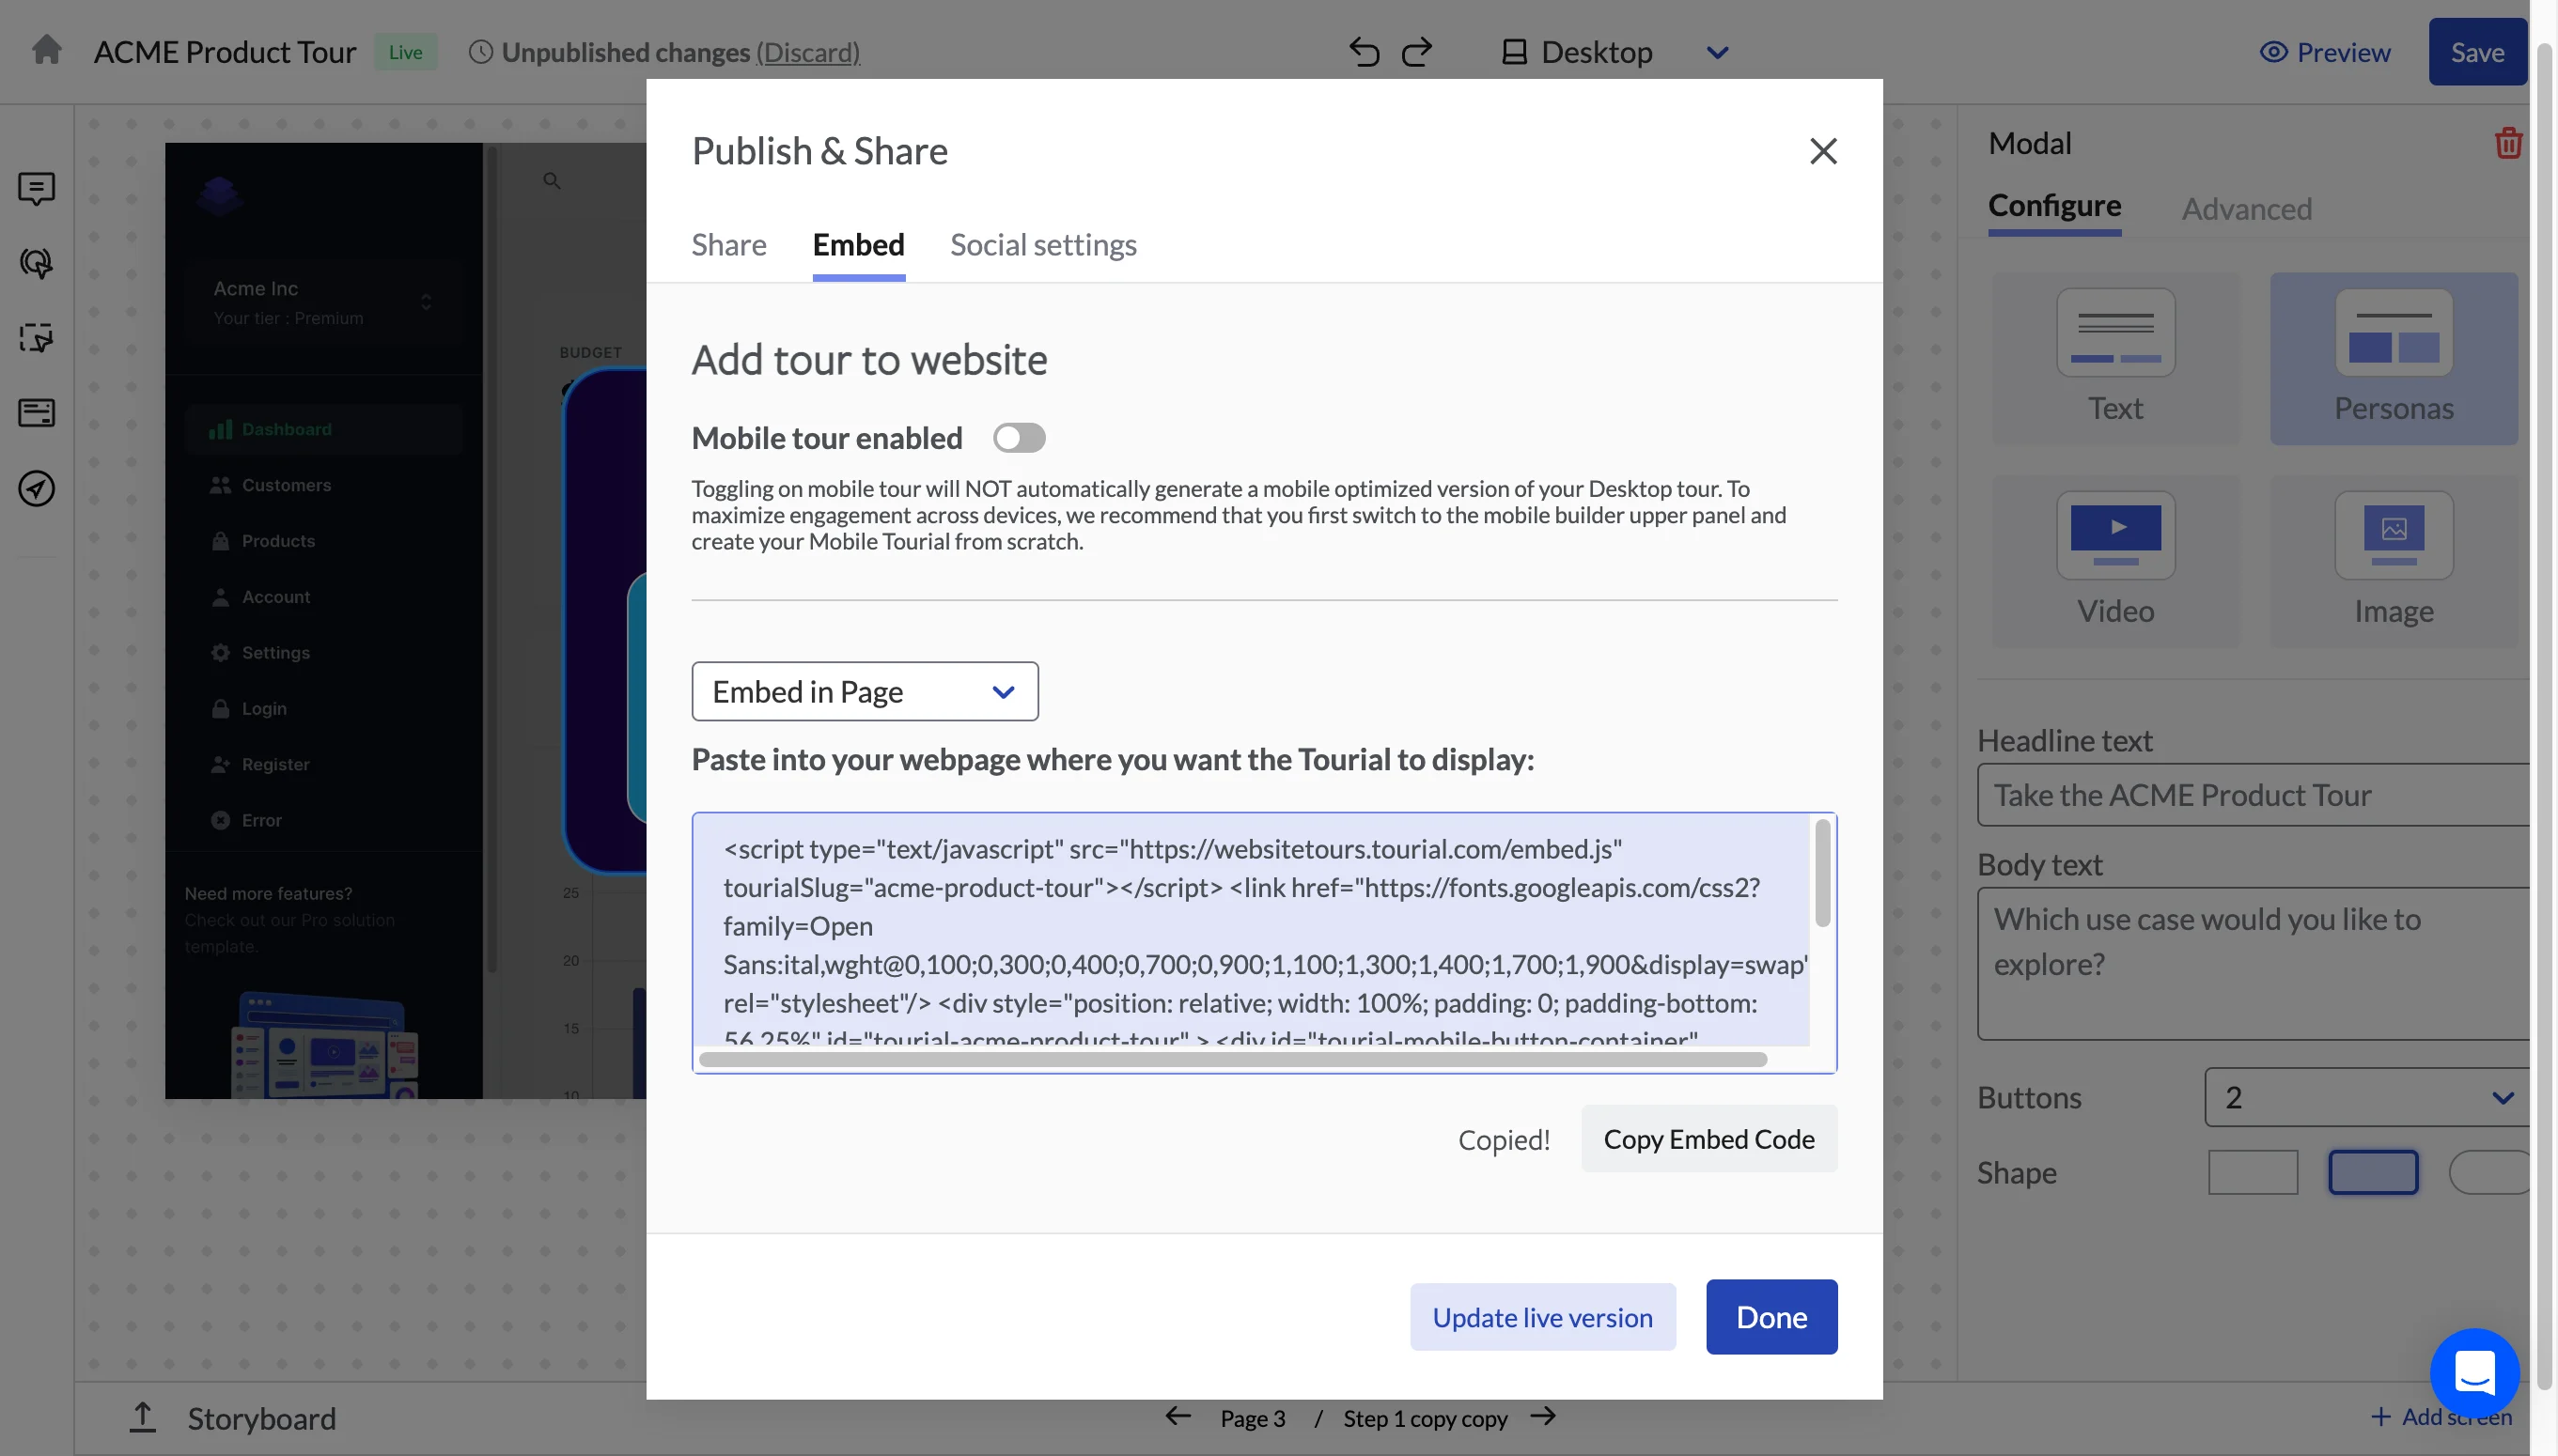Save the tour

pos(2477,52)
